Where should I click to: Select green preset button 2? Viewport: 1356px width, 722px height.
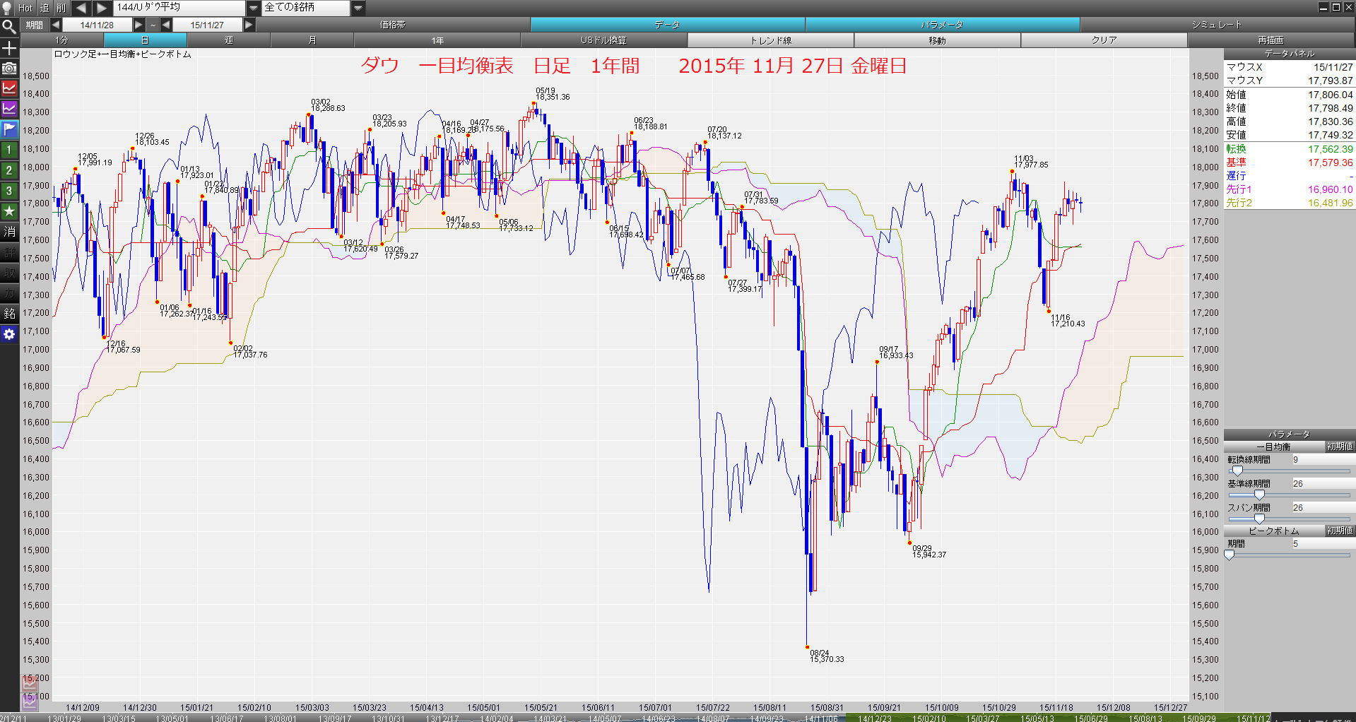(x=9, y=170)
